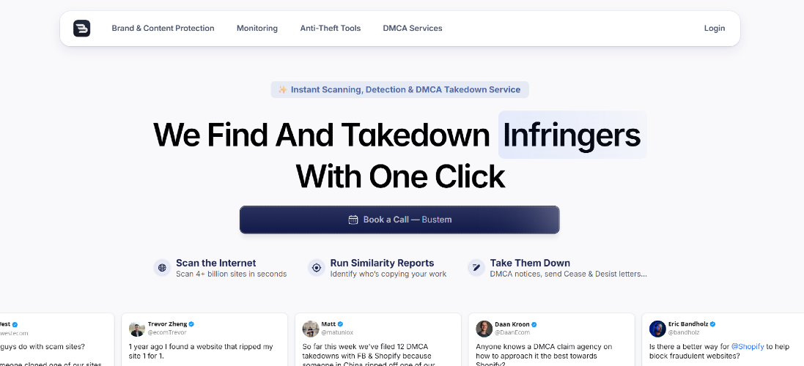Screen dimensions: 804x366
Task: Click the highlighted word Infringers
Action: pyautogui.click(x=572, y=135)
